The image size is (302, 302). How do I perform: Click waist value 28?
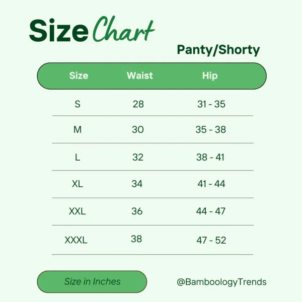(x=138, y=104)
